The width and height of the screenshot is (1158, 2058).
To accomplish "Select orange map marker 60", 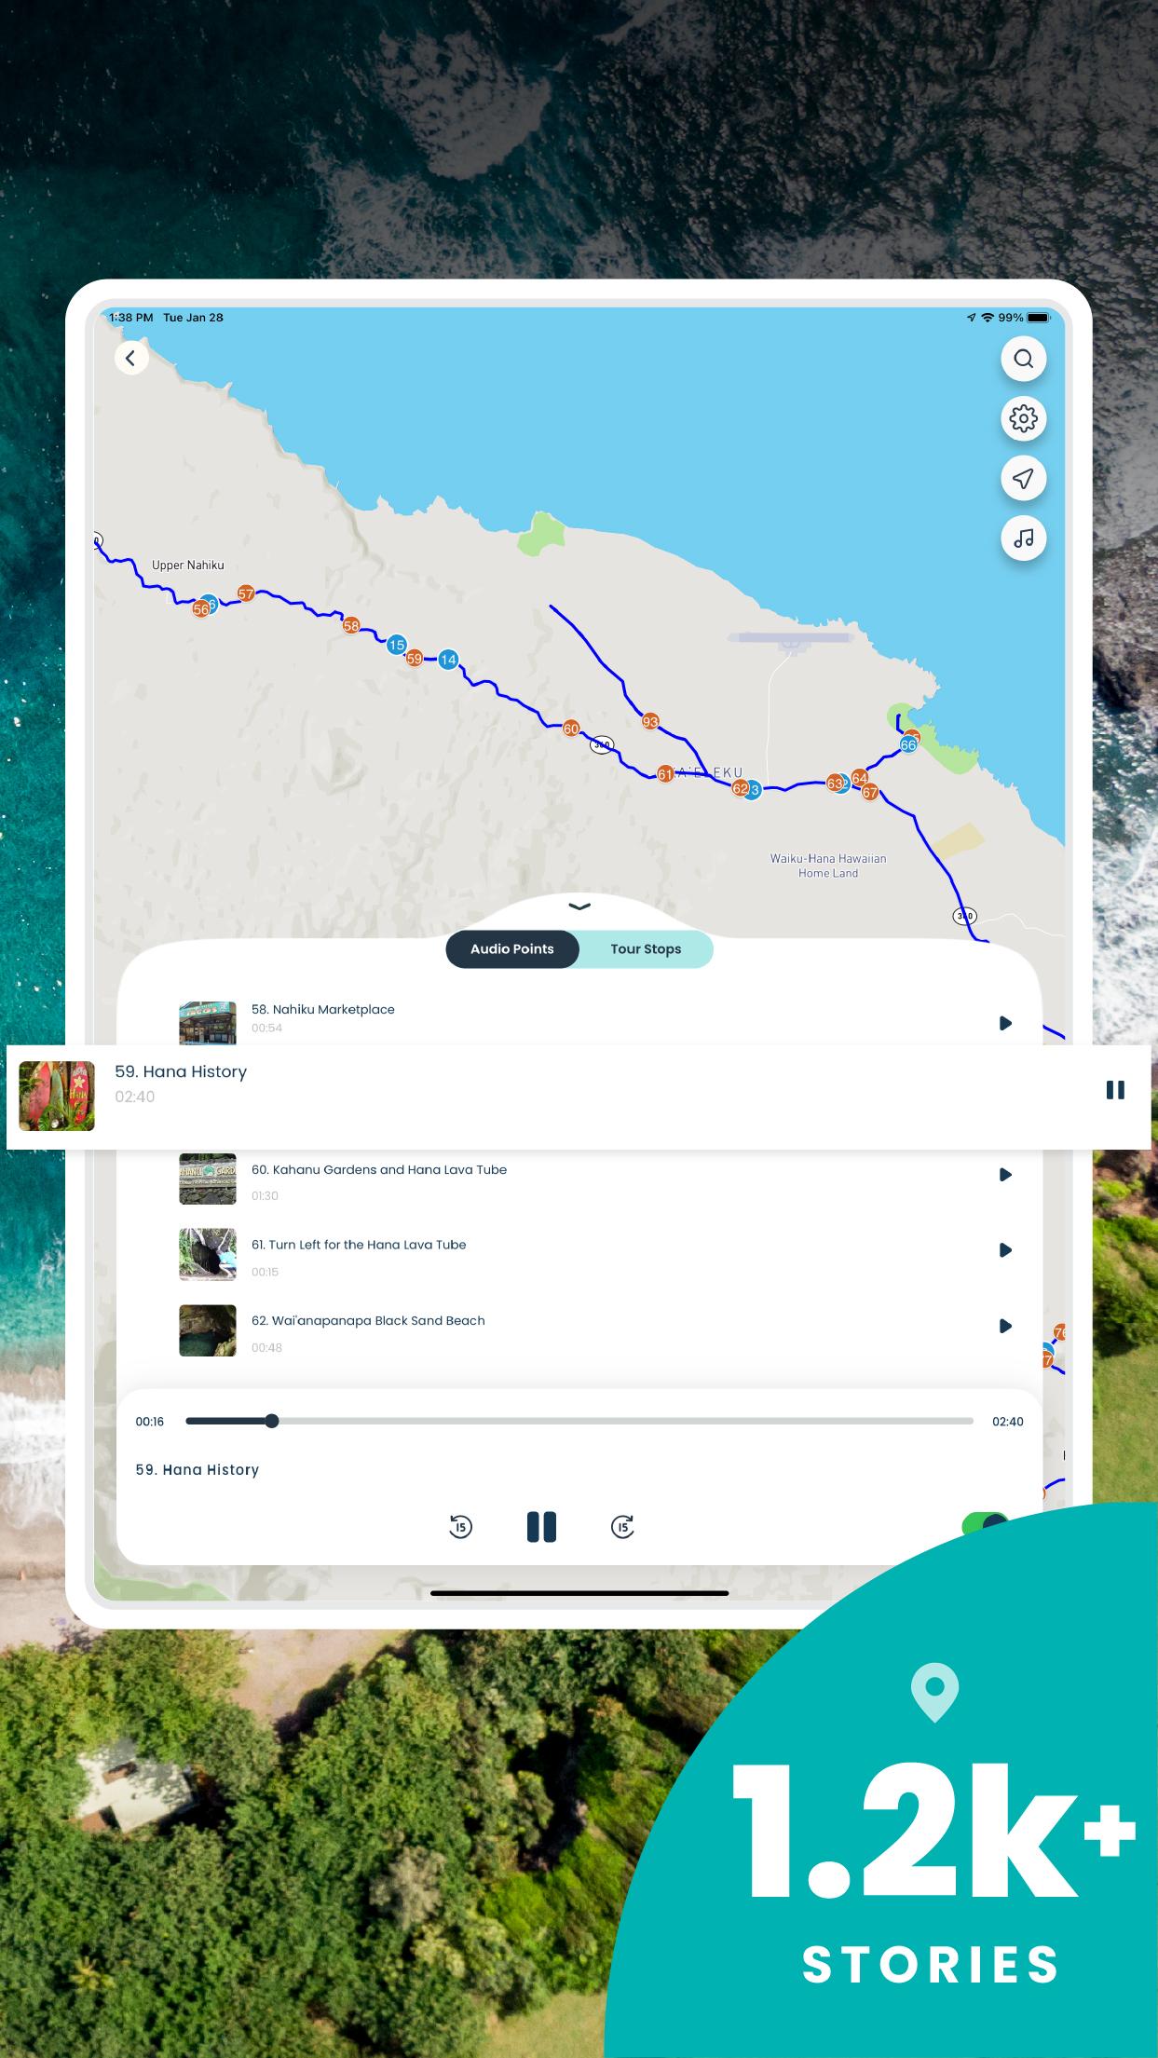I will tap(571, 729).
